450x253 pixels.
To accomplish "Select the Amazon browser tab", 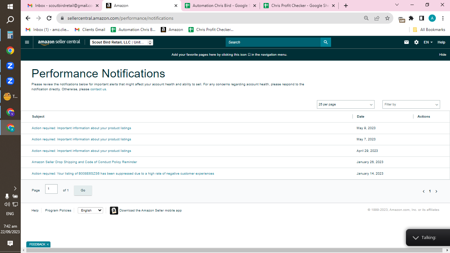I will 142,6.
